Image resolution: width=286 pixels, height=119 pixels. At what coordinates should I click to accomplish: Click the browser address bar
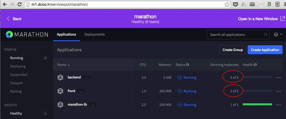click(127, 4)
